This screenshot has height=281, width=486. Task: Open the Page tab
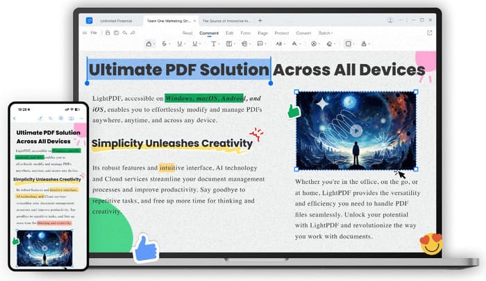[262, 33]
